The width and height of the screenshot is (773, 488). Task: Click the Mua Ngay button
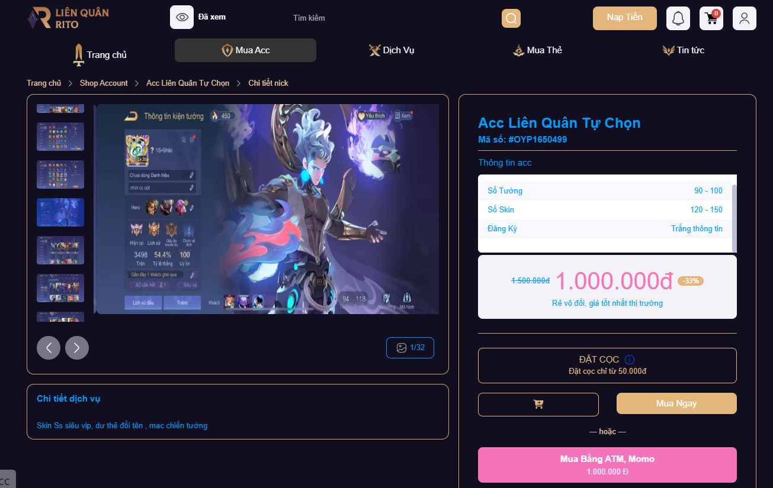[676, 403]
